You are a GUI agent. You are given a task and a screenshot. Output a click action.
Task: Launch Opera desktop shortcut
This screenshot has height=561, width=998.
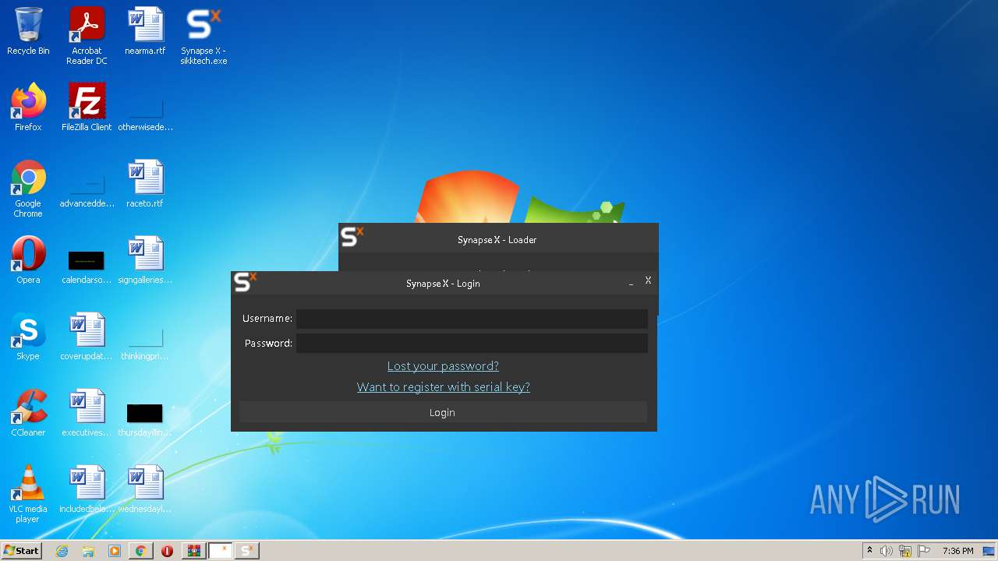click(28, 260)
